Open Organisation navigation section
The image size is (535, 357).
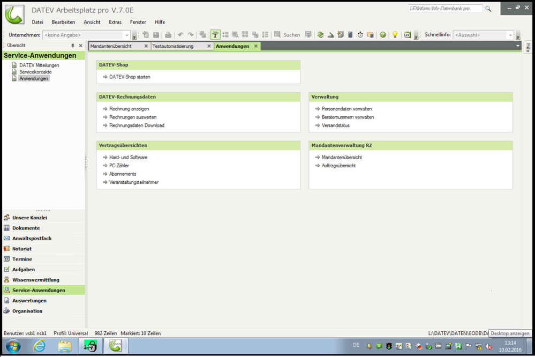(x=44, y=311)
